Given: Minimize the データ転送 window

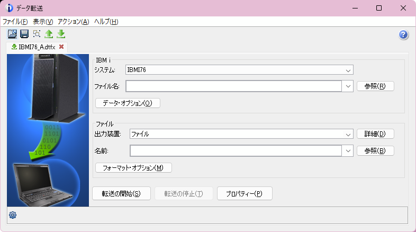Looking at the screenshot, I should point(355,8).
